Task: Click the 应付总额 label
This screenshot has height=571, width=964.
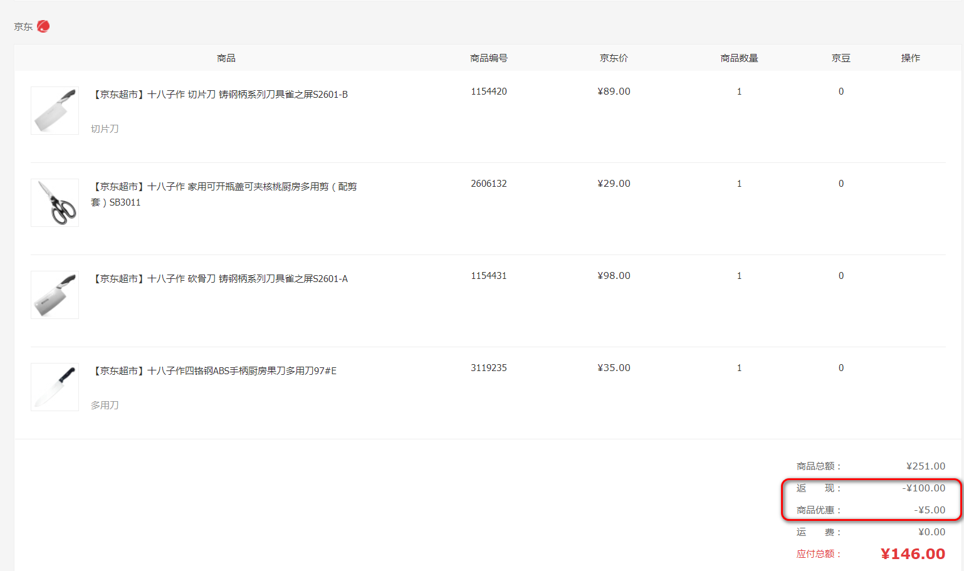Action: click(819, 554)
